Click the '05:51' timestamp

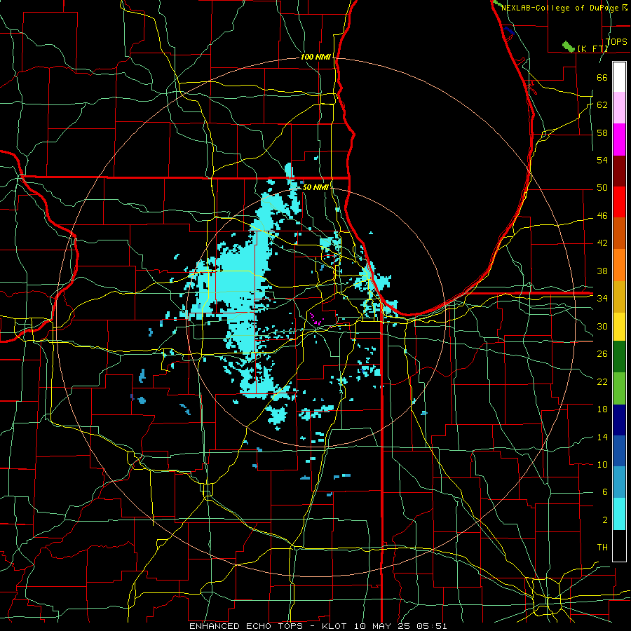click(x=431, y=626)
